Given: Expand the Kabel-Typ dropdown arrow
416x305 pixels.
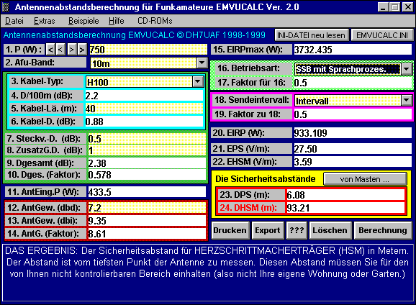Looking at the screenshot, I should pyautogui.click(x=198, y=82).
